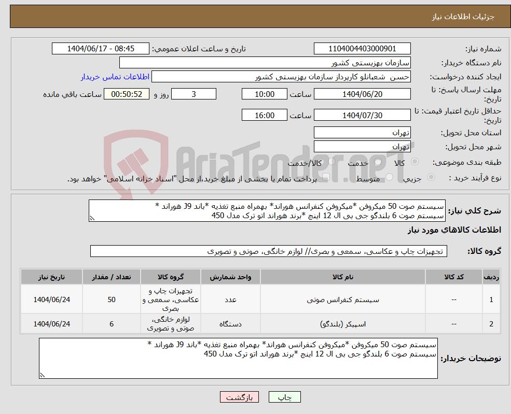Viewport: 511px width, 414px height.
Task: Click inside the شرح کلی نیاز description box
Action: 269,211
